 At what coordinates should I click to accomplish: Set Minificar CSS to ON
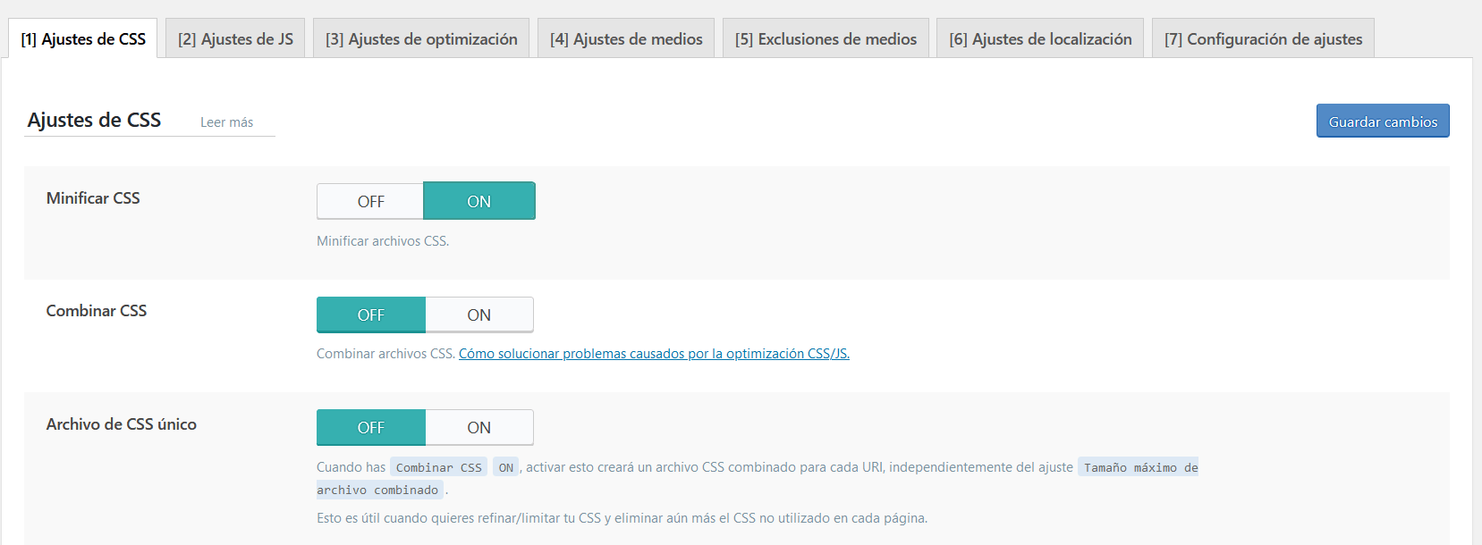coord(478,202)
